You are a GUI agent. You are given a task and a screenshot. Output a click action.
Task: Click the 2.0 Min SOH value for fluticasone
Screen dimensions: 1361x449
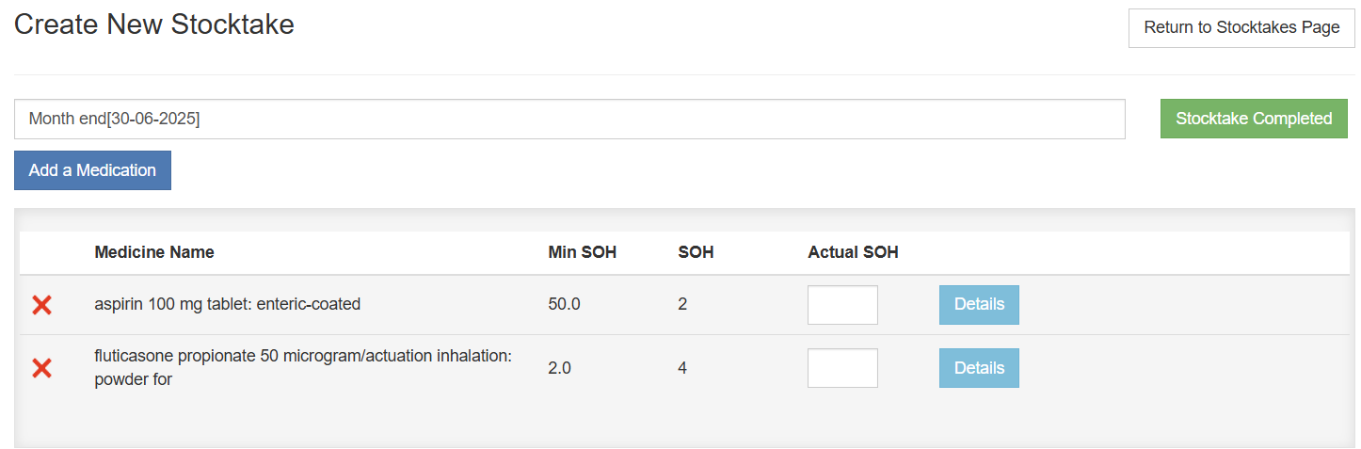(559, 368)
